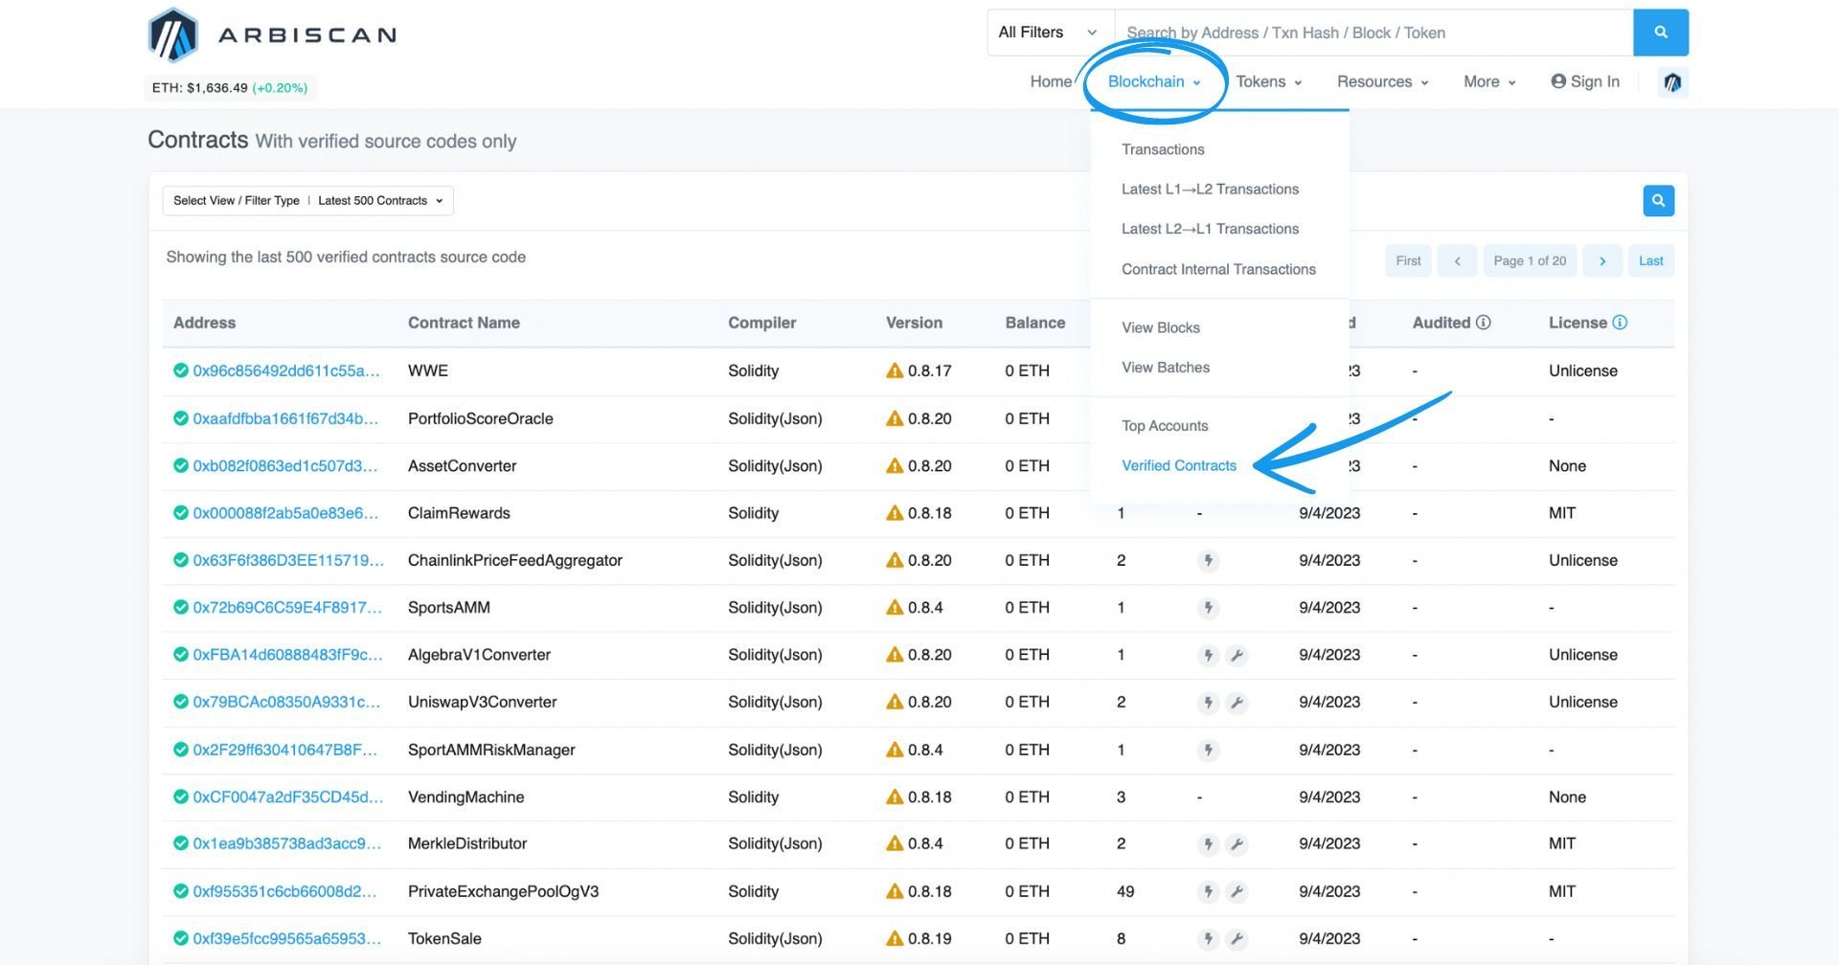Viewport: 1839px width, 965px height.
Task: Open address 0x96c856492dd611c55a link
Action: [x=286, y=370]
